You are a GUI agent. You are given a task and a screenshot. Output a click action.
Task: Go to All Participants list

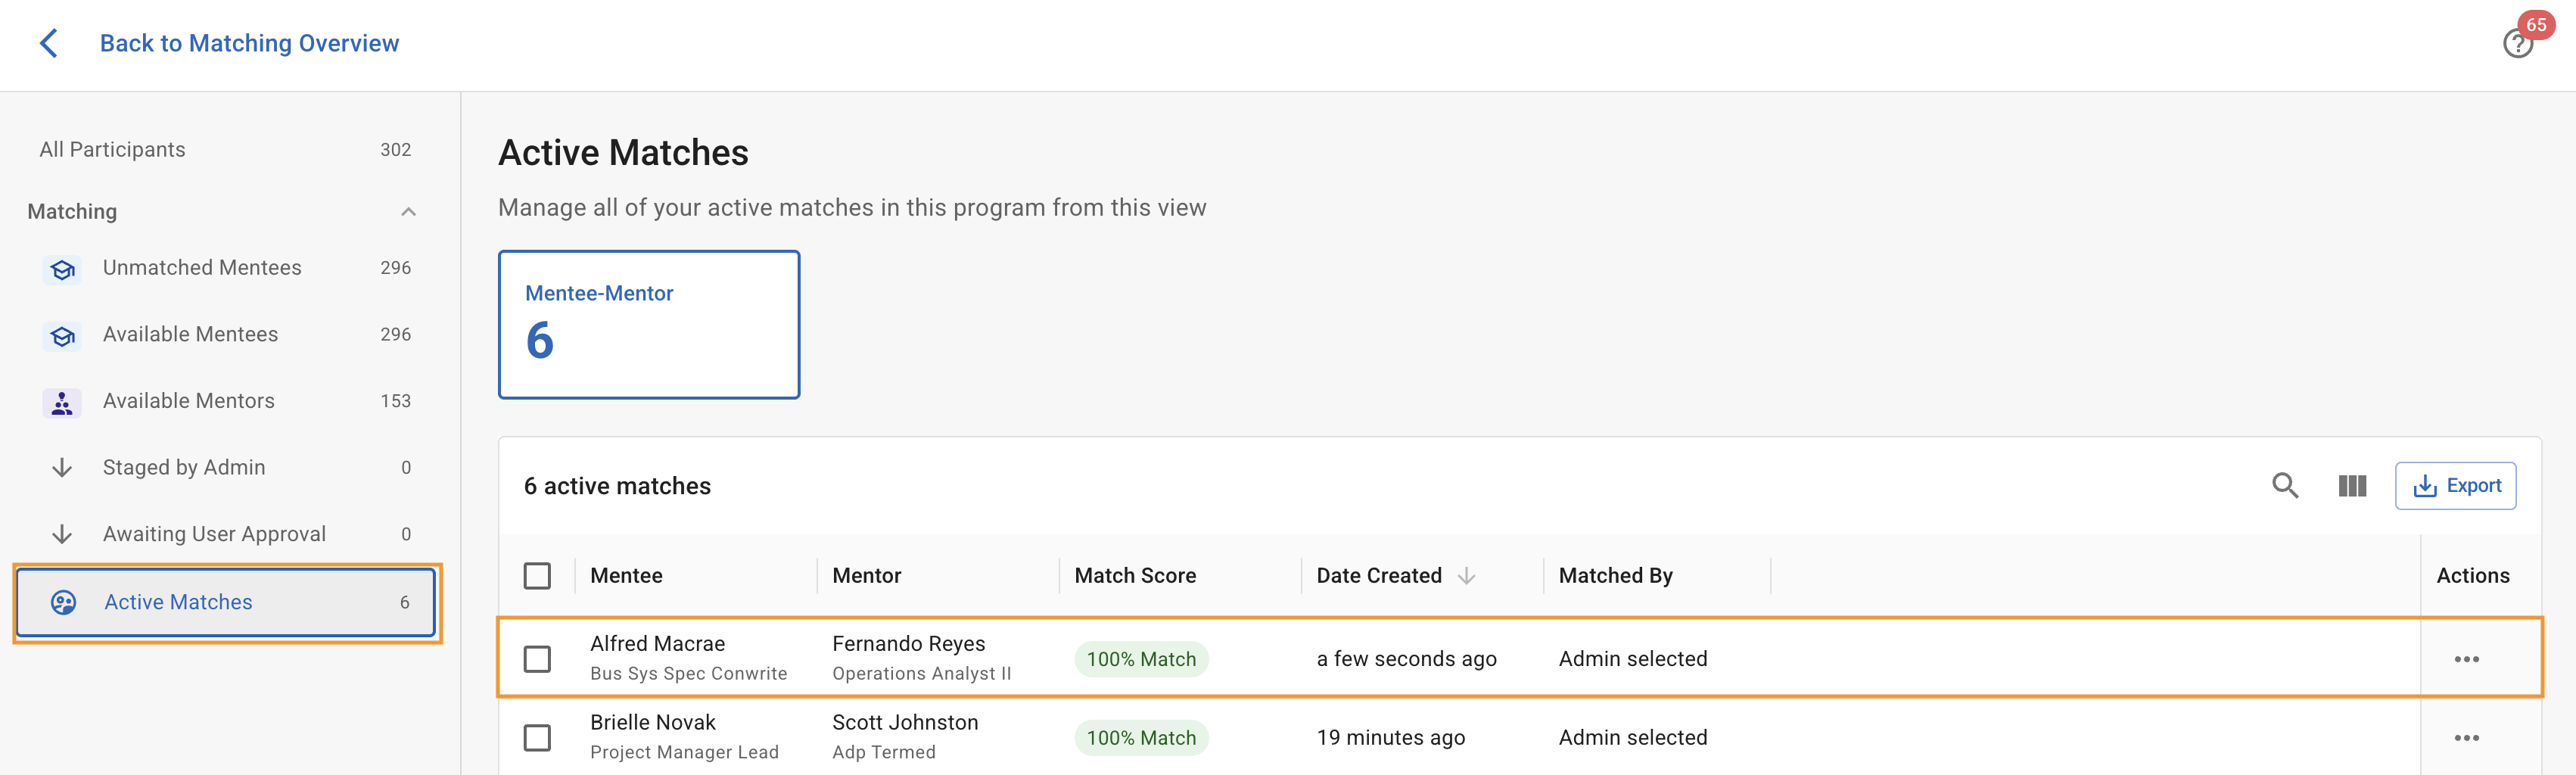click(112, 150)
